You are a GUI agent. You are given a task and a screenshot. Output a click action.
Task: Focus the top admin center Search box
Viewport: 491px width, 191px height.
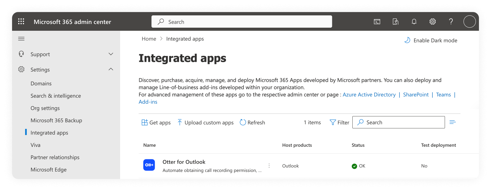pyautogui.click(x=242, y=22)
